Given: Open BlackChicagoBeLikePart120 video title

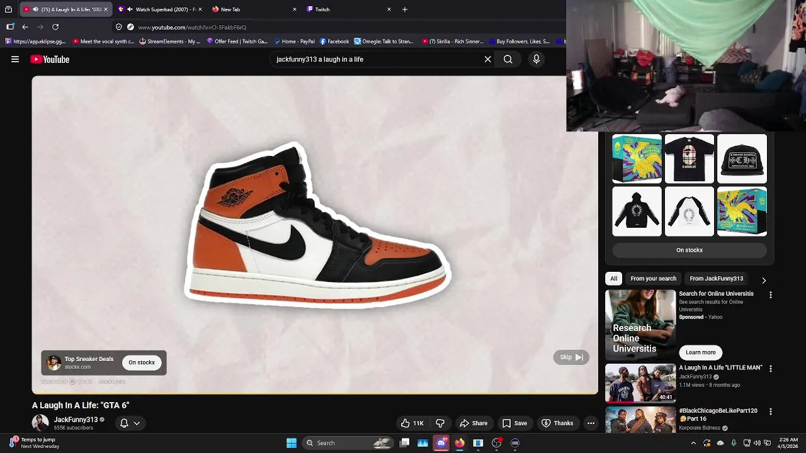Looking at the screenshot, I should (718, 415).
